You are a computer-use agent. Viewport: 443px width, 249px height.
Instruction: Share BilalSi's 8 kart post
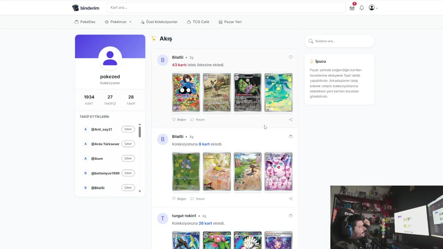tap(291, 199)
